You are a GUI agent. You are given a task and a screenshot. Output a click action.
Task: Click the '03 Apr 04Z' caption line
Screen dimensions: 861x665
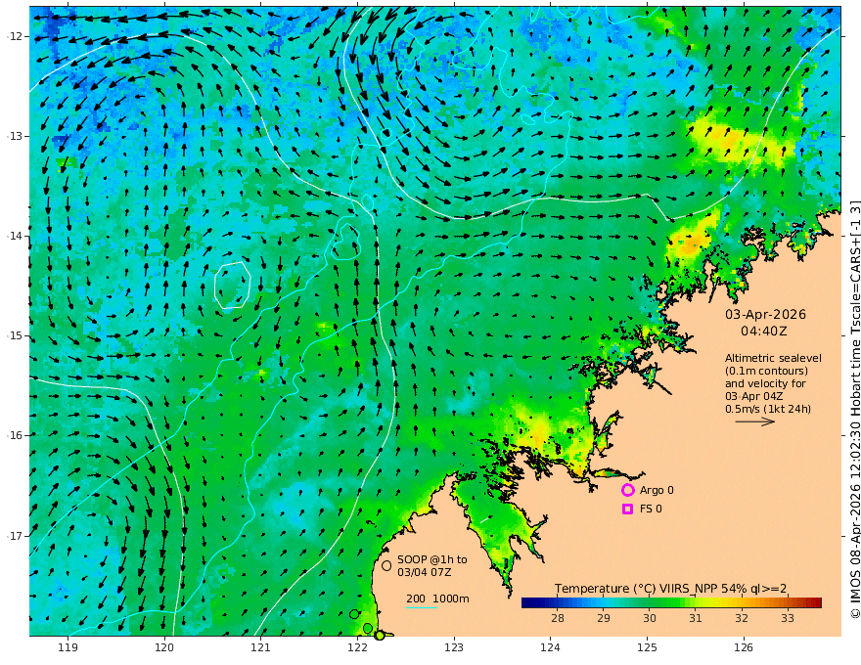(754, 396)
